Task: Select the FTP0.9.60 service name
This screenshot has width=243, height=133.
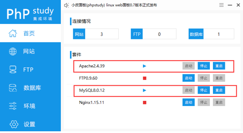Action: (88, 78)
